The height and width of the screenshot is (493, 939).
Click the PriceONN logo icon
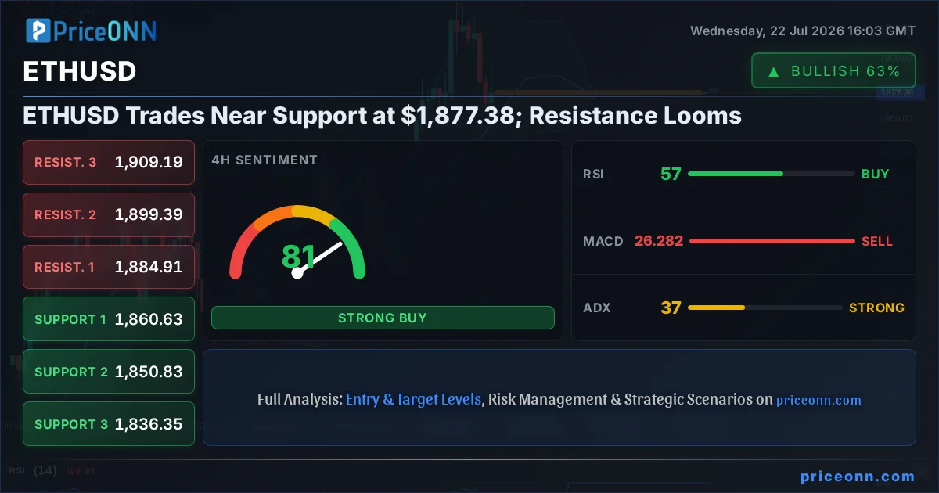[38, 31]
